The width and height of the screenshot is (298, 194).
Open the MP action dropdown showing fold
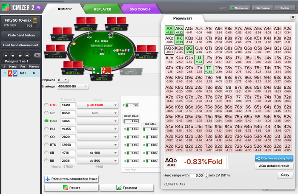(x=97, y=113)
